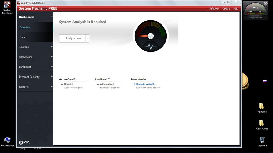Select the Issues item
The image size is (273, 153).
tap(35, 37)
